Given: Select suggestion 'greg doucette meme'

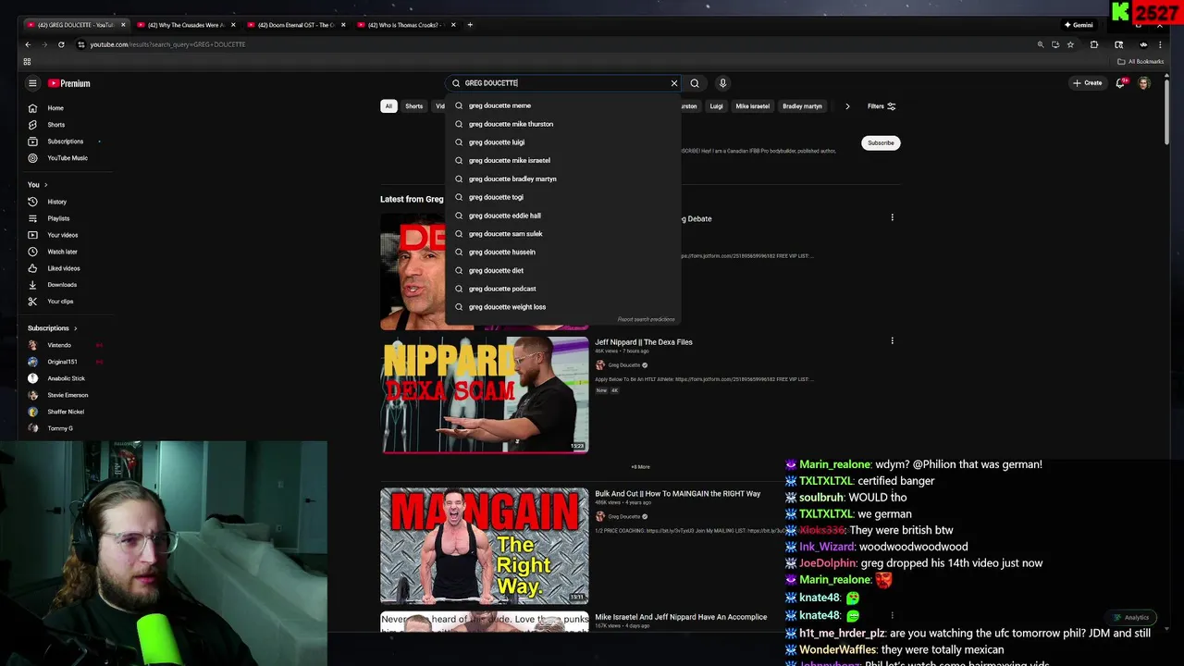Looking at the screenshot, I should 562,105.
